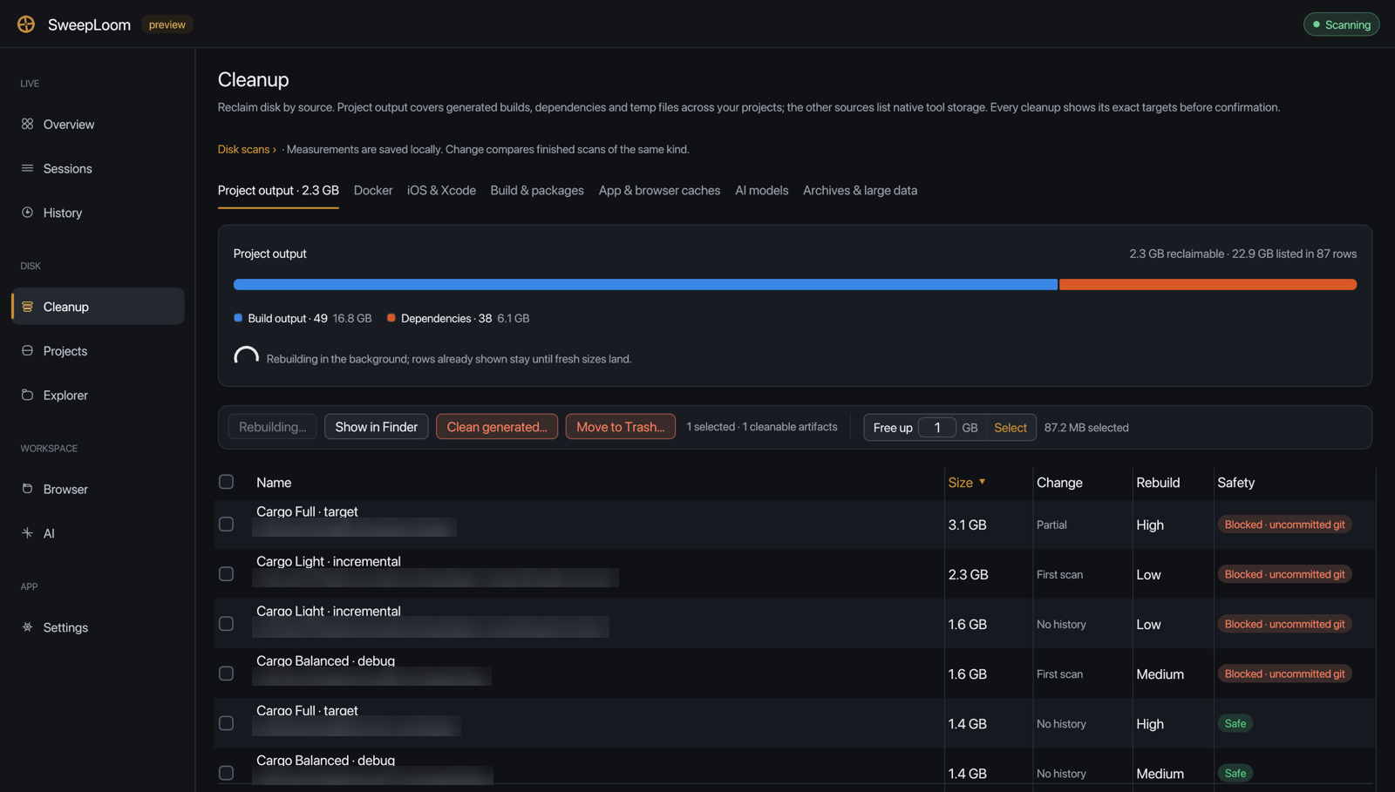
Task: Open Settings via its gear icon
Action: point(27,627)
